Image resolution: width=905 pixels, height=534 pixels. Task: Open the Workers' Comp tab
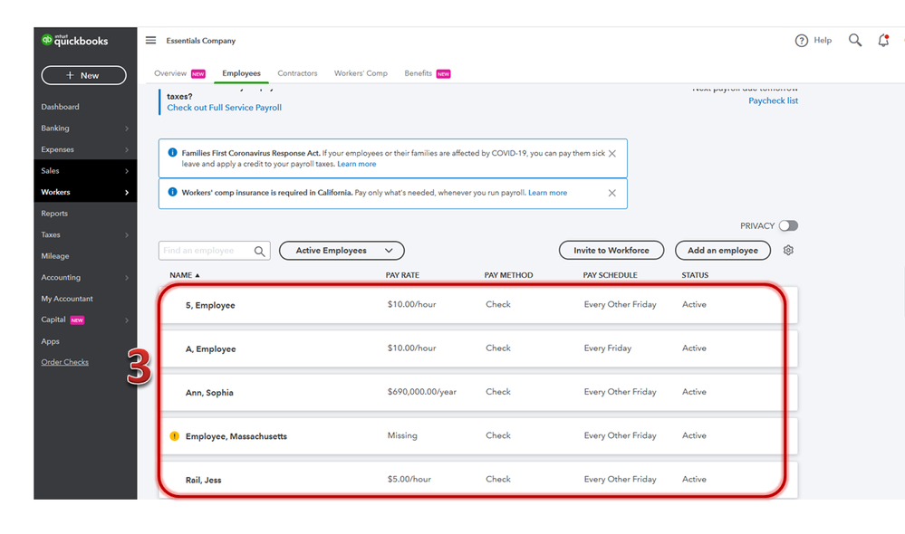[x=361, y=73]
